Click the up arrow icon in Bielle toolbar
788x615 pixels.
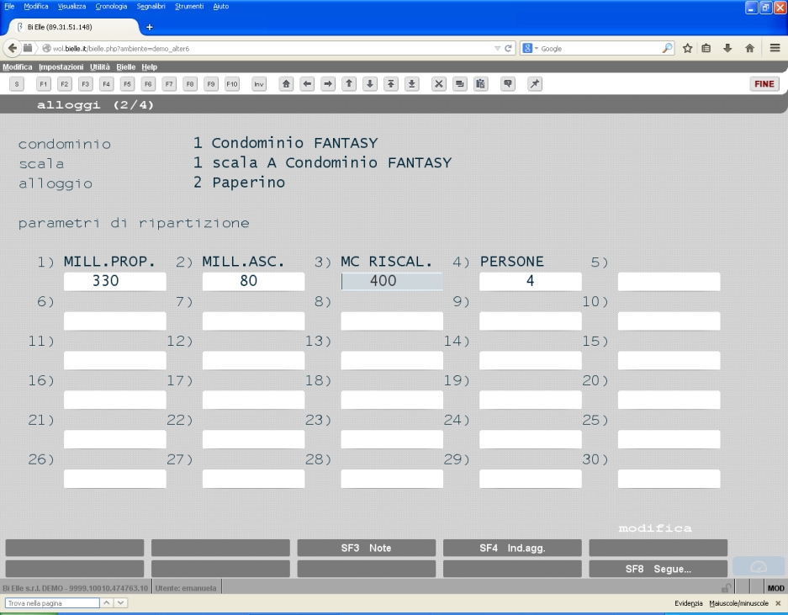(349, 84)
